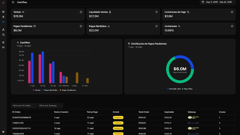Click the Filtrar por Gateway field
The width and height of the screenshot is (240, 135).
[x=50, y=106]
